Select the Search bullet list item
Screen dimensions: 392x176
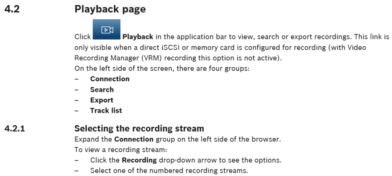(102, 89)
